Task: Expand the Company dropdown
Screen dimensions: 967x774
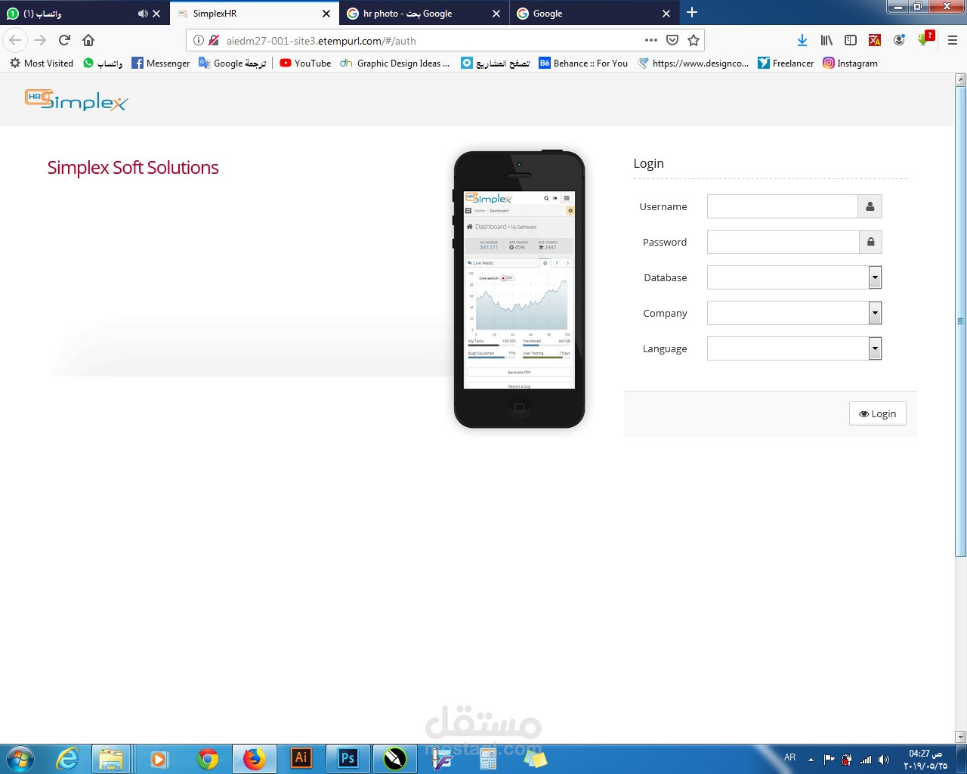Action: coord(875,313)
